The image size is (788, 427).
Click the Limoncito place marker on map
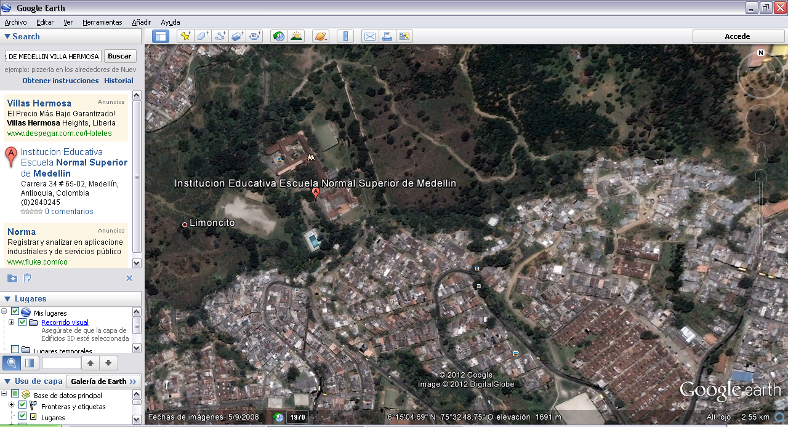(x=185, y=225)
